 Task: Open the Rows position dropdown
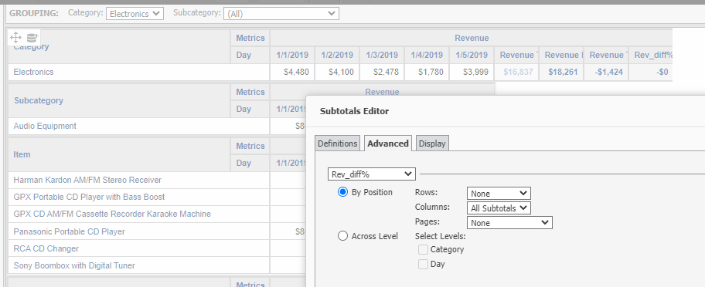[x=499, y=194]
